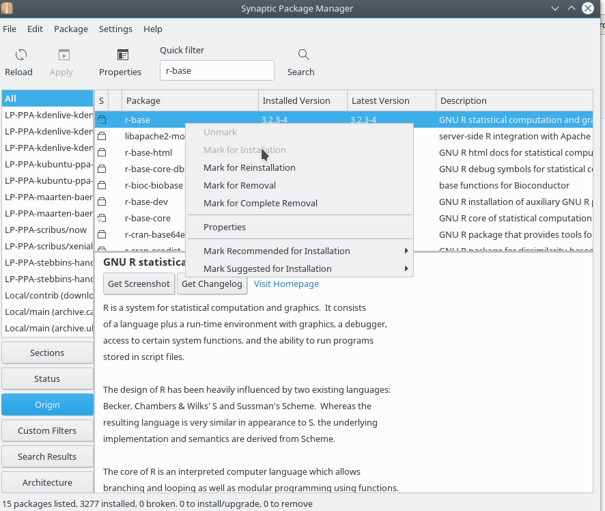Select the r-bioc-biobase package row
Screen dimensions: 605x511
[154, 185]
